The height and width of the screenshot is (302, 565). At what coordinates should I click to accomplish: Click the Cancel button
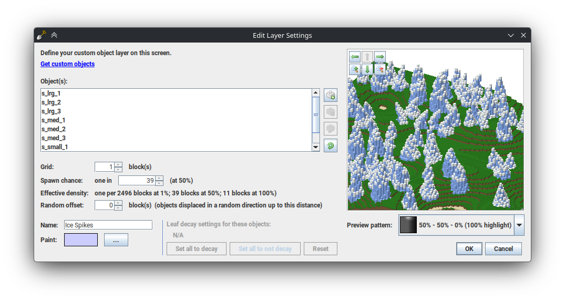pyautogui.click(x=503, y=249)
